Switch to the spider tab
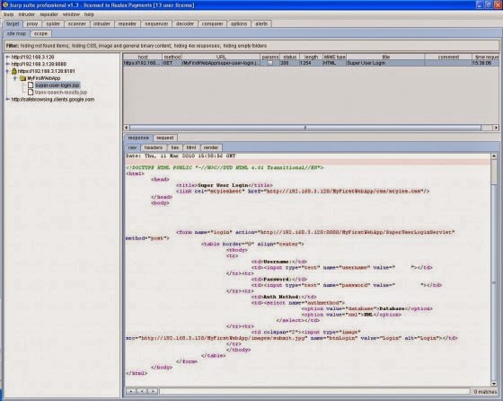Viewport: 503px width, 401px height. click(53, 23)
